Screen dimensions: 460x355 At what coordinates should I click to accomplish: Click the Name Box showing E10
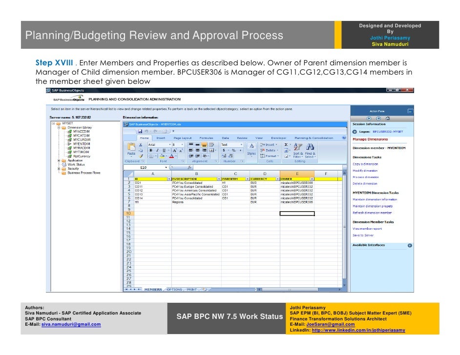click(x=146, y=168)
